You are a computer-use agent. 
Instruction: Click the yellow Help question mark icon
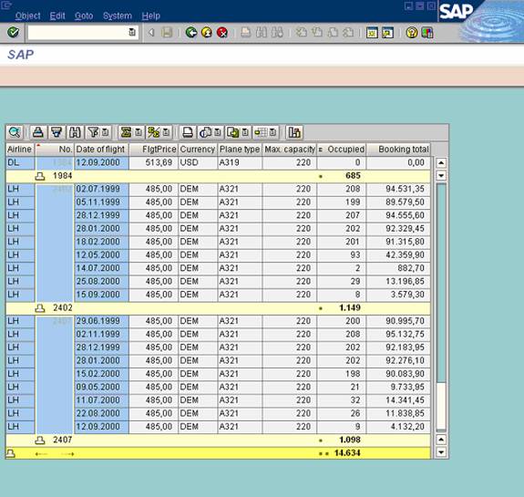[x=412, y=33]
